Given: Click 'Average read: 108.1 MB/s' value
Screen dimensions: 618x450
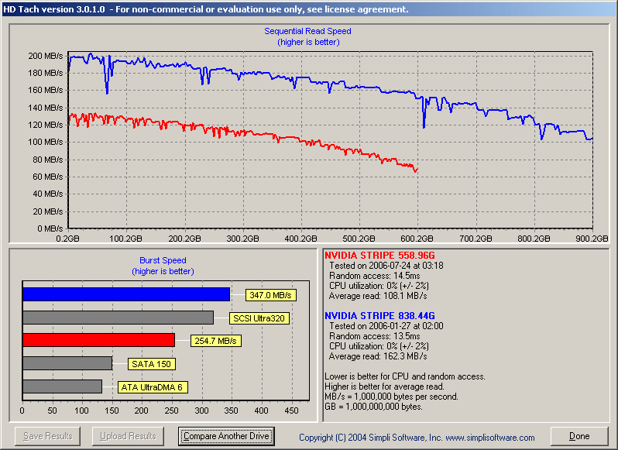Looking at the screenshot, I should [x=378, y=296].
